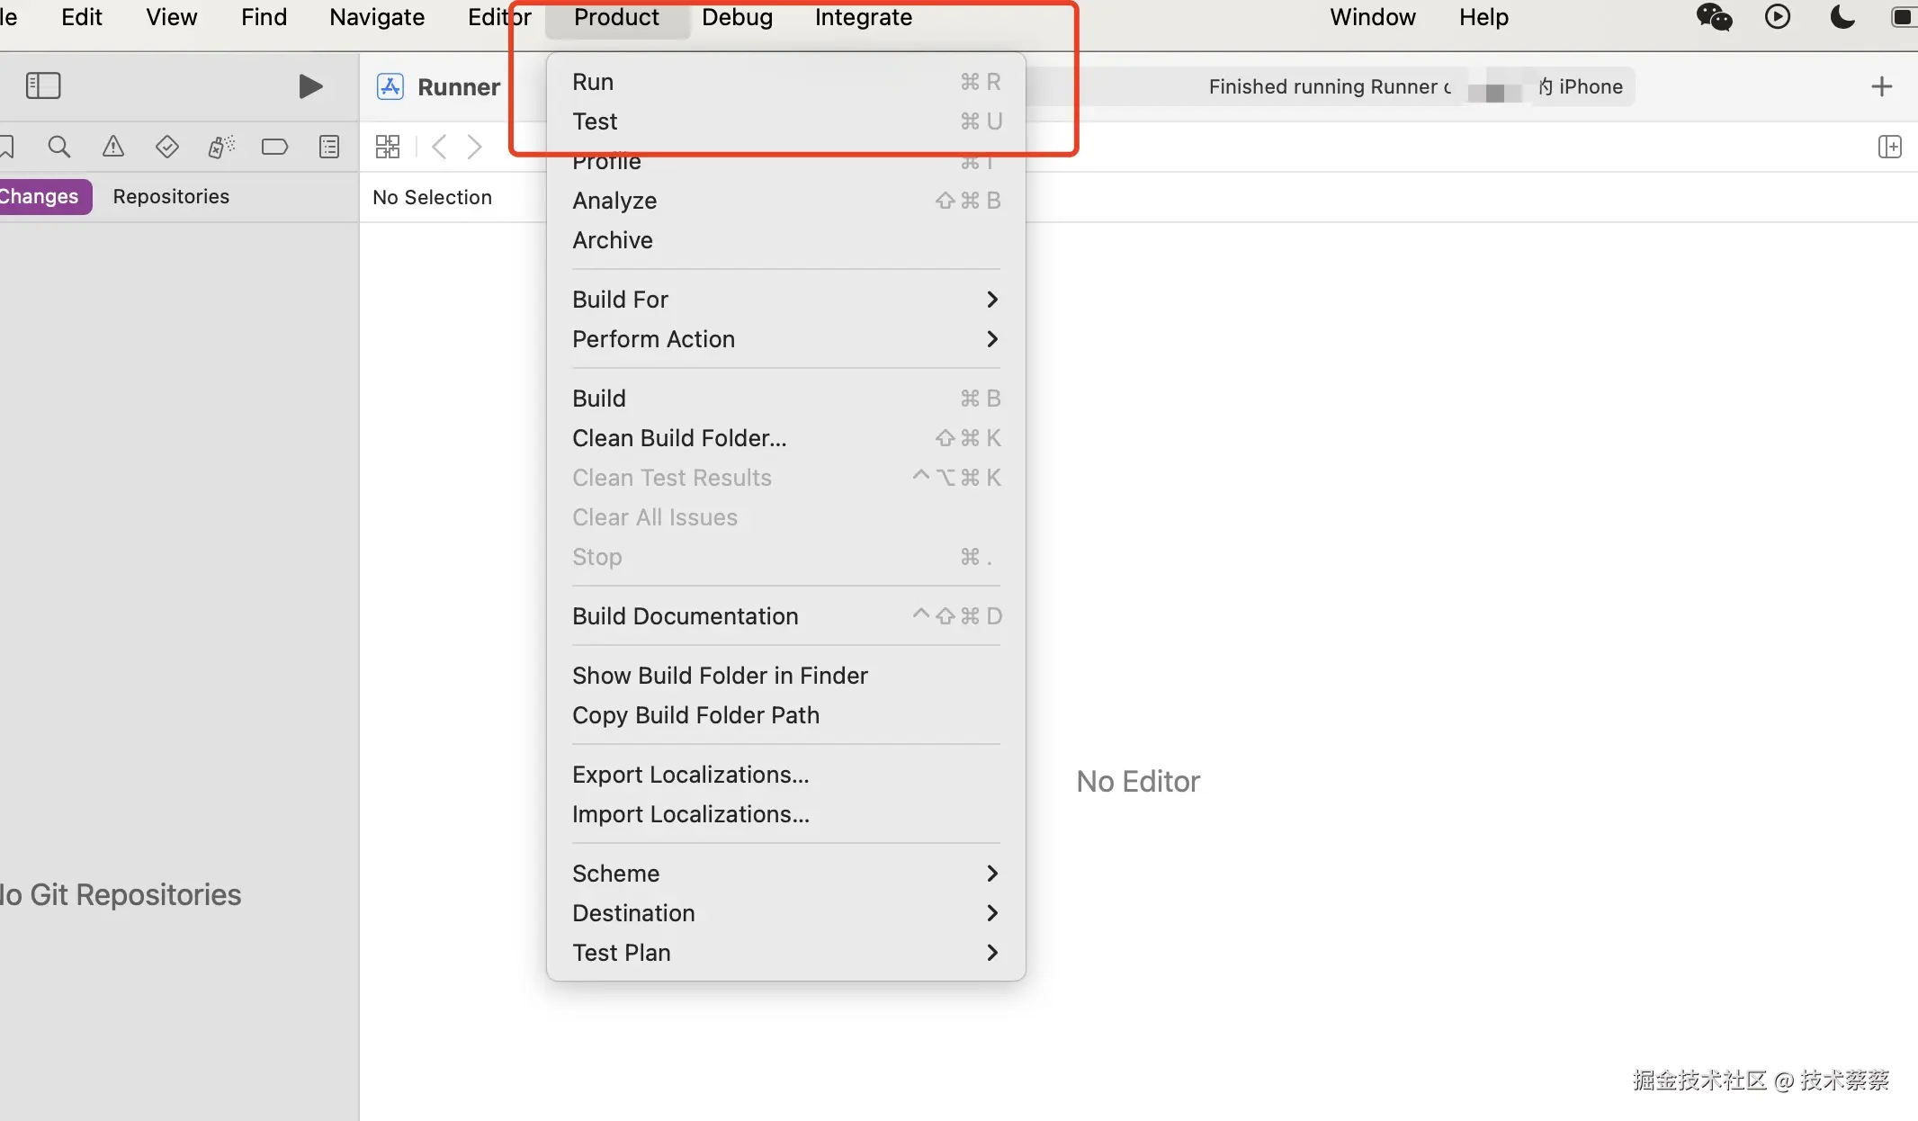Screen dimensions: 1918x1121
Task: Switch to the Repositories tab
Action: (171, 196)
